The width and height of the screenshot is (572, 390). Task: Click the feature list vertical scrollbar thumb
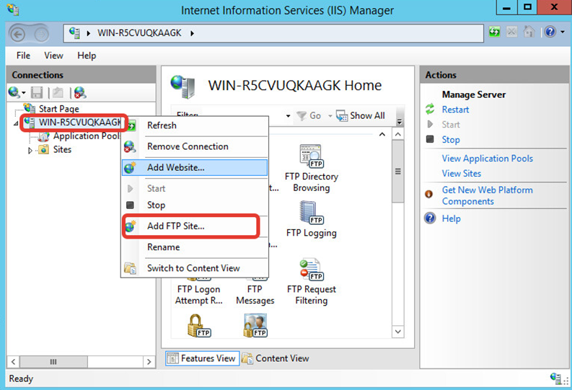click(x=398, y=172)
